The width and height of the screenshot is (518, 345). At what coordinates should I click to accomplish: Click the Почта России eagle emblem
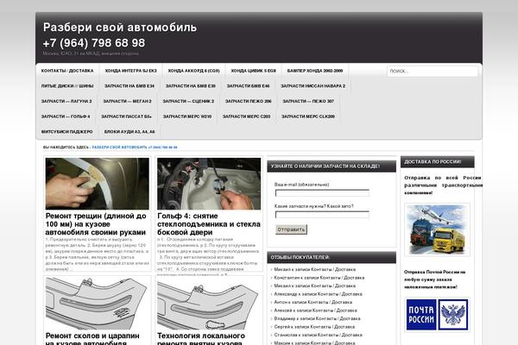(453, 315)
